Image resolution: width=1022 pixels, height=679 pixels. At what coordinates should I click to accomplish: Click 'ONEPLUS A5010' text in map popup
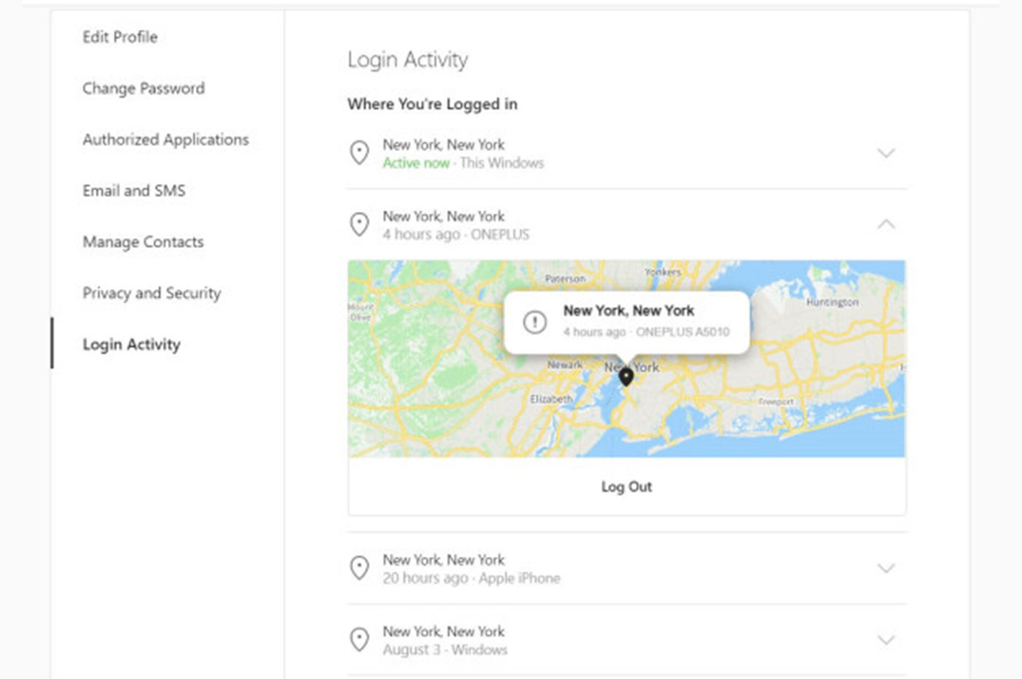[x=683, y=331]
